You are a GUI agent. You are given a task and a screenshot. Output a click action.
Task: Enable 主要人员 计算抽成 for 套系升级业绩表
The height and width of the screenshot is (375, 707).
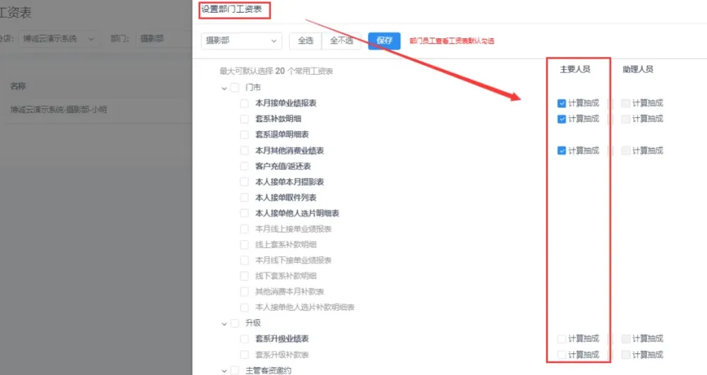tap(561, 339)
